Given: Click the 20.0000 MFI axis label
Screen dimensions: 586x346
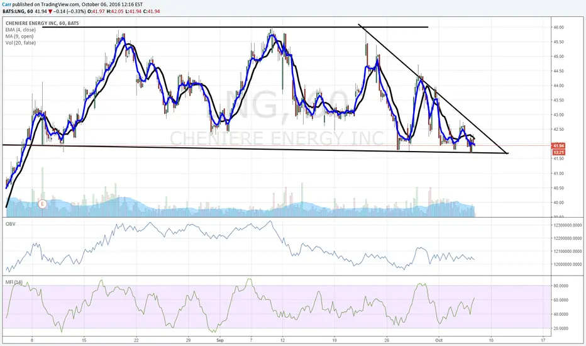Looking at the screenshot, I should pyautogui.click(x=561, y=328).
